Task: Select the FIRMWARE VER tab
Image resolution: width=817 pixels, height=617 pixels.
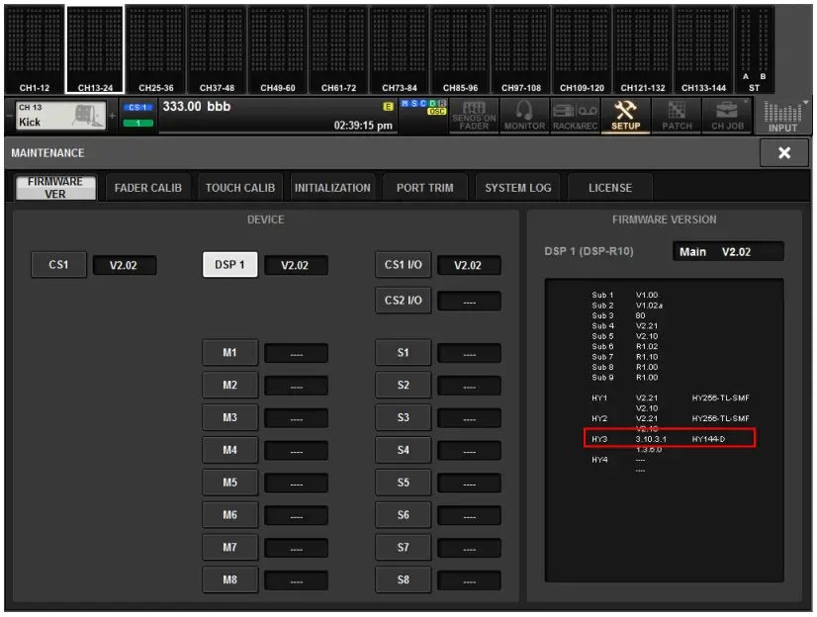Action: tap(55, 188)
